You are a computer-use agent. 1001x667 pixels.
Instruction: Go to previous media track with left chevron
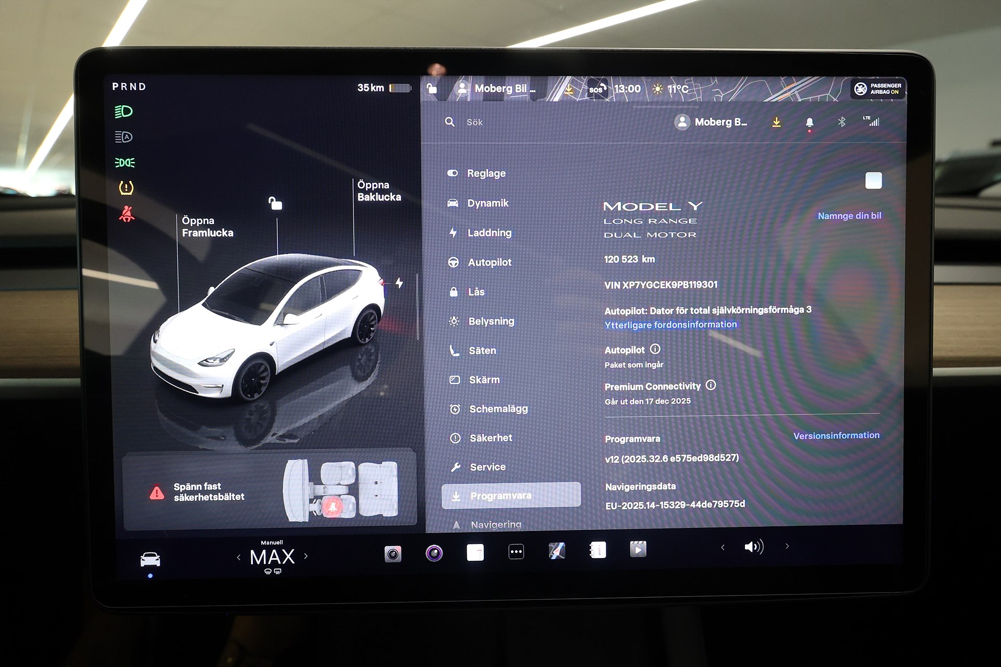click(x=722, y=547)
